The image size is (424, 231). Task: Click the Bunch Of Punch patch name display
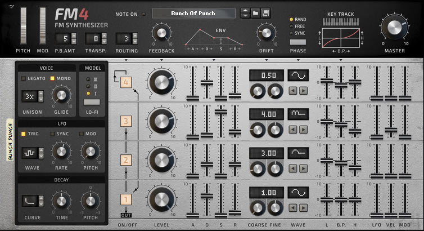(193, 13)
